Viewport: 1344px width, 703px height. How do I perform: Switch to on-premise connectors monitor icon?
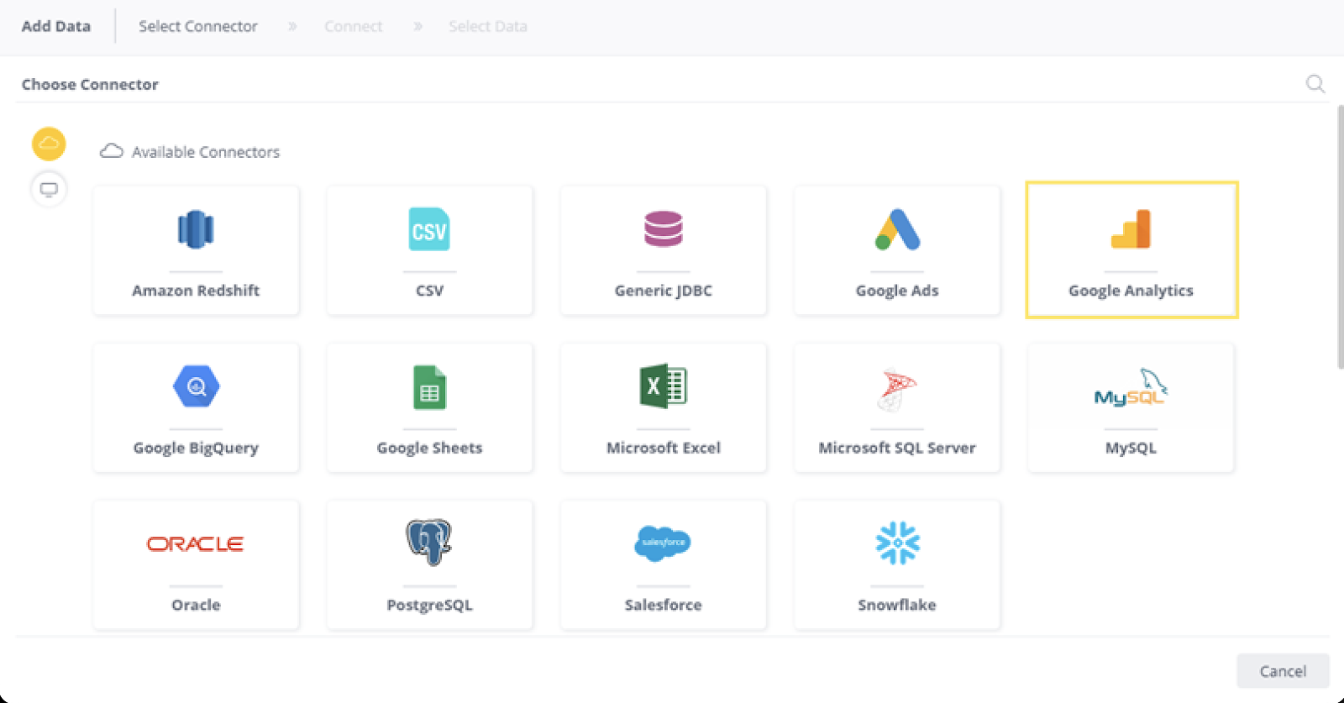49,189
